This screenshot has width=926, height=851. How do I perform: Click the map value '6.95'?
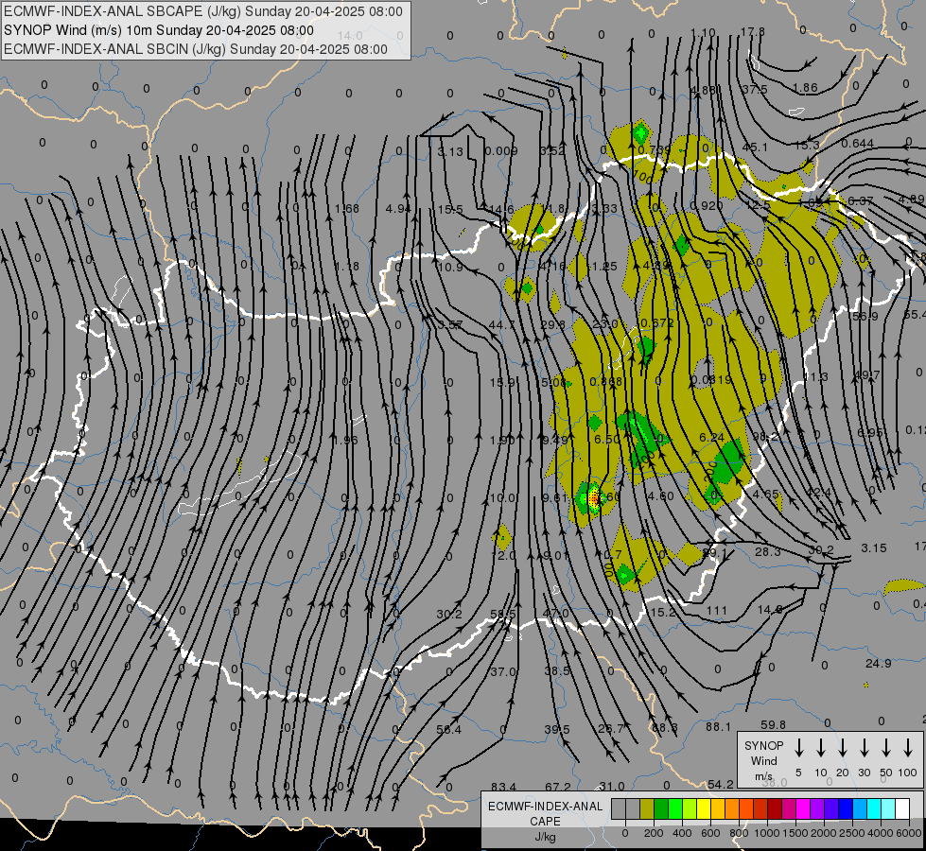tap(870, 432)
